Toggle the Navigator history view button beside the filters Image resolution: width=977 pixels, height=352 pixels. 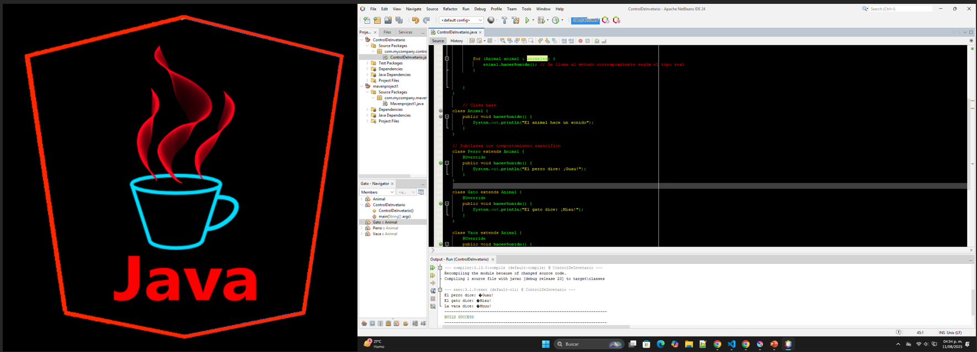click(421, 192)
